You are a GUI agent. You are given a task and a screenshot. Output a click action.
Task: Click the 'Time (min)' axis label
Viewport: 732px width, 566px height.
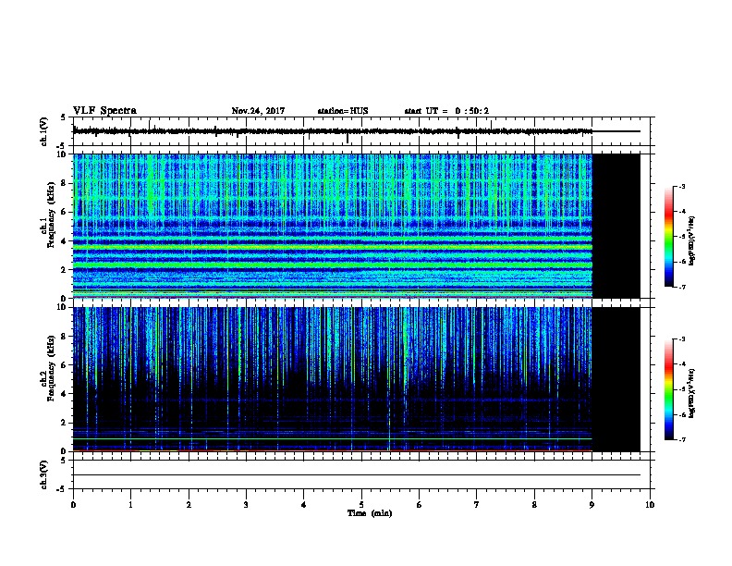[x=370, y=513]
